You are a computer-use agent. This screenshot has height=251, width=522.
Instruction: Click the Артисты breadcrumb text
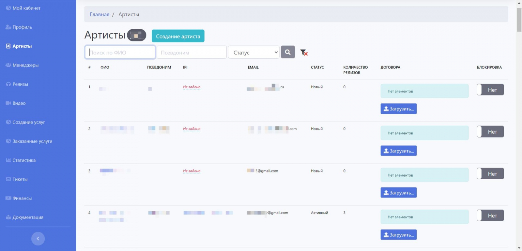point(129,14)
